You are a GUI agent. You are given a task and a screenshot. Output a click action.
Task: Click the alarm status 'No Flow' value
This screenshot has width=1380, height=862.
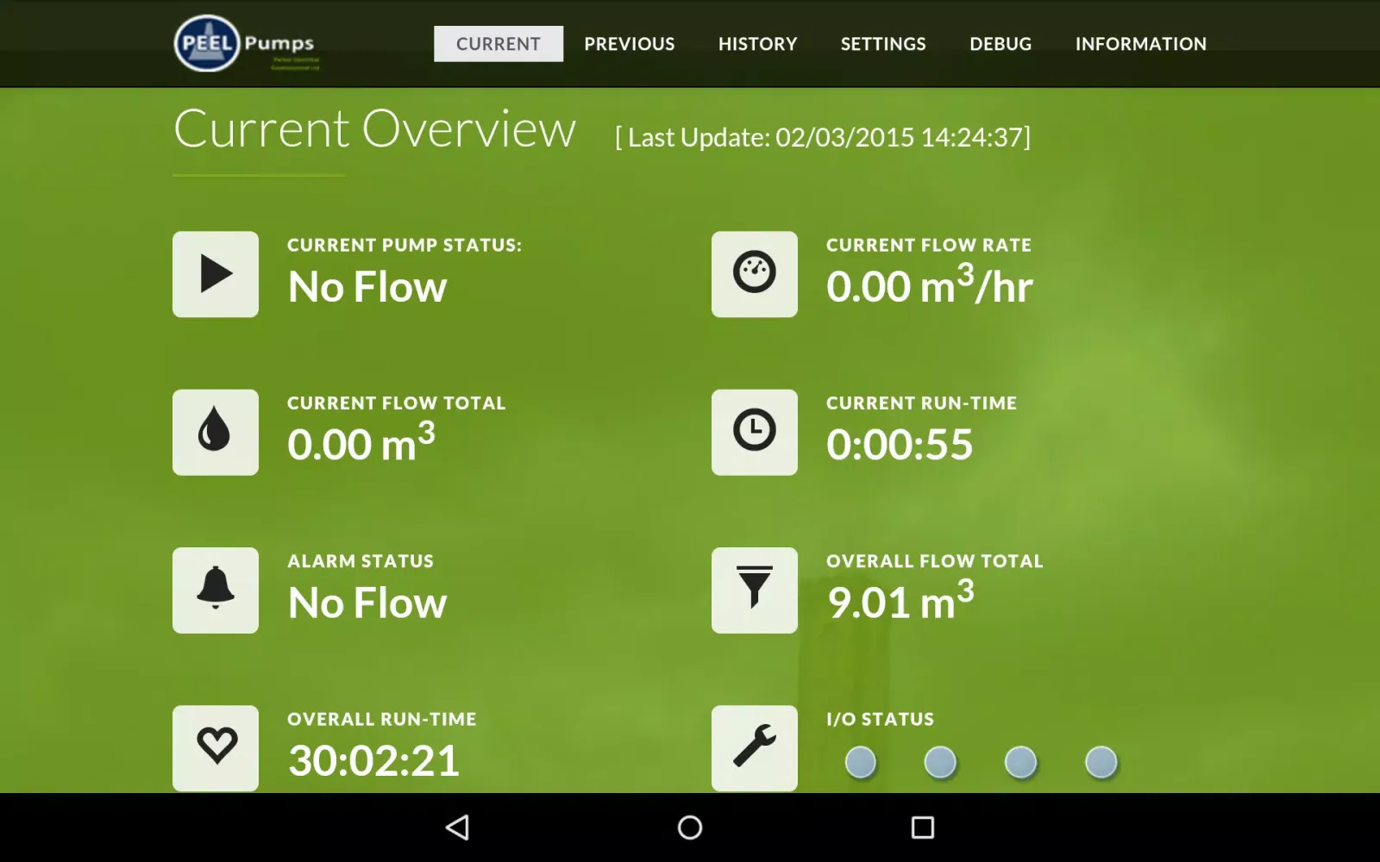click(367, 603)
